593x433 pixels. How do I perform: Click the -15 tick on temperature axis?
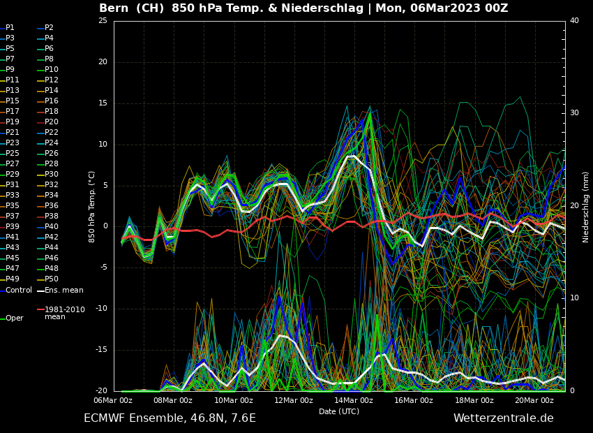coord(101,350)
